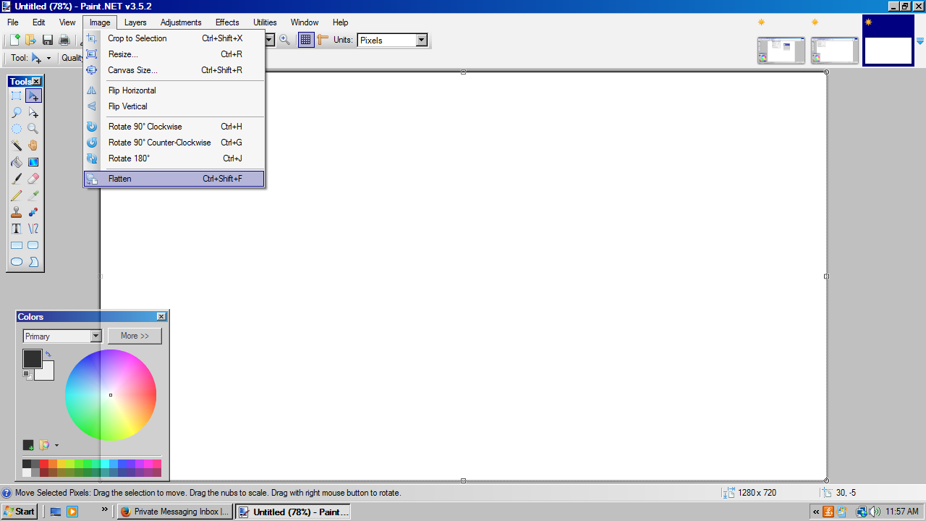926x521 pixels.
Task: Choose the Clone Stamp tool
Action: coord(17,212)
